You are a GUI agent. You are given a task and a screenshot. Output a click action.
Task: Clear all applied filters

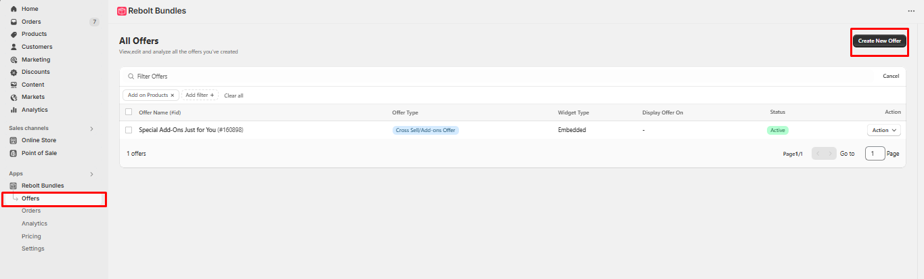tap(234, 95)
